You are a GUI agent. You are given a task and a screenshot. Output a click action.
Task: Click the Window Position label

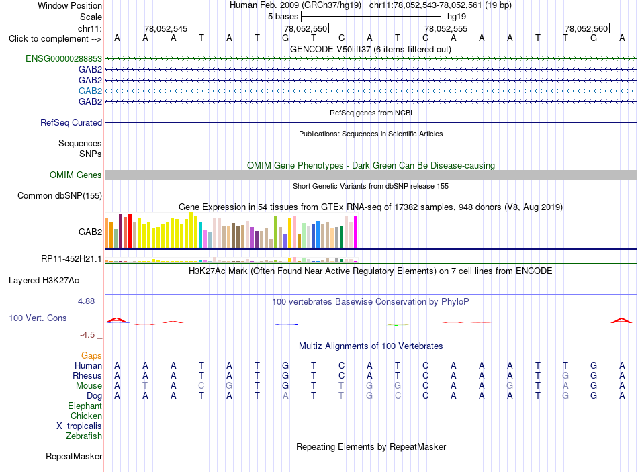point(70,5)
